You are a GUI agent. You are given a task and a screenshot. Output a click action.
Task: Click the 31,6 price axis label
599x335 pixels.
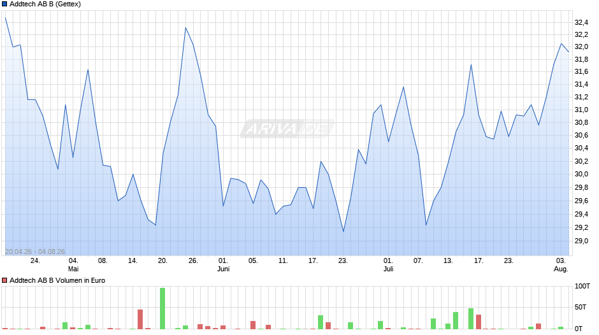[x=581, y=72]
